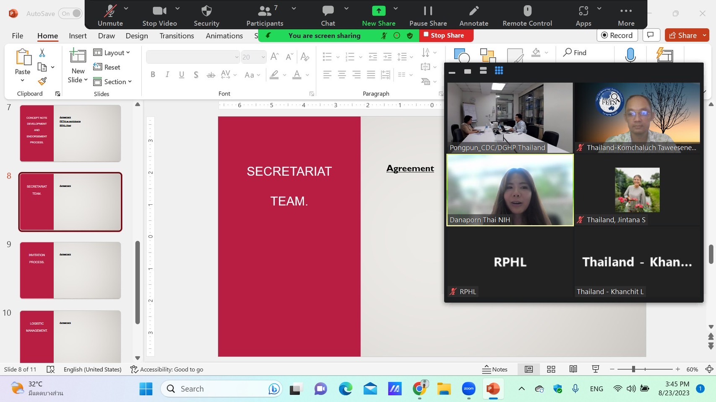716x402 pixels.
Task: Select slide 9 thumbnail Invitation Process
Action: click(x=70, y=270)
